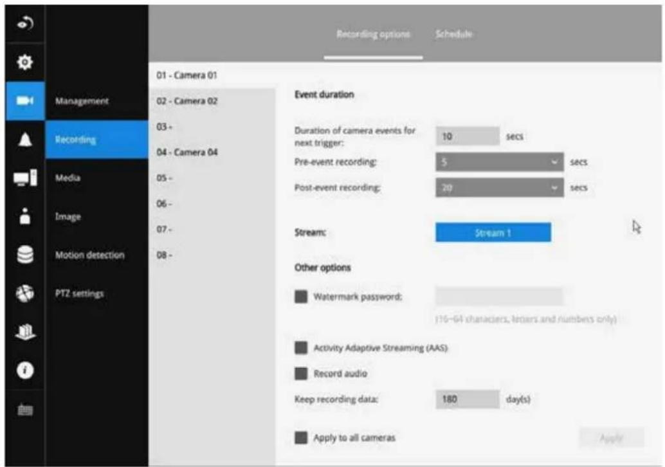The image size is (665, 467).
Task: Click the keyboard icon at sidebar bottom
Action: point(25,410)
